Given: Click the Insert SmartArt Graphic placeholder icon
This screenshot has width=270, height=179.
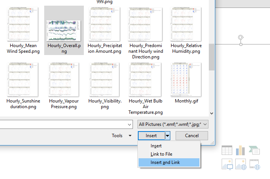Looking at the screenshot, I should click(x=255, y=150).
